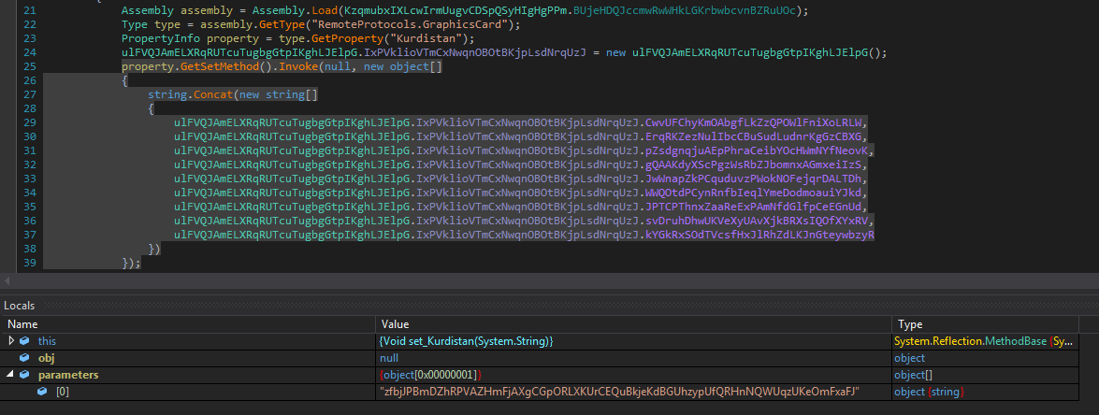
Task: Click field WWQOtdPCynRnfbIeqlYmeDodmoauiYJkd
Action: [754, 193]
